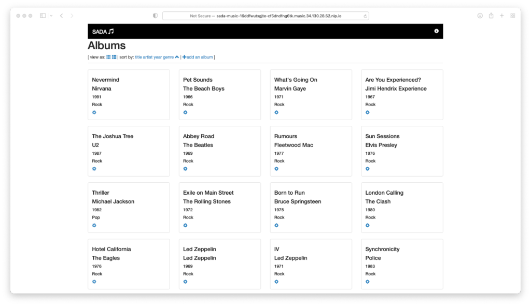Select The Beach Boys artist text
The width and height of the screenshot is (531, 306).
pyautogui.click(x=203, y=89)
